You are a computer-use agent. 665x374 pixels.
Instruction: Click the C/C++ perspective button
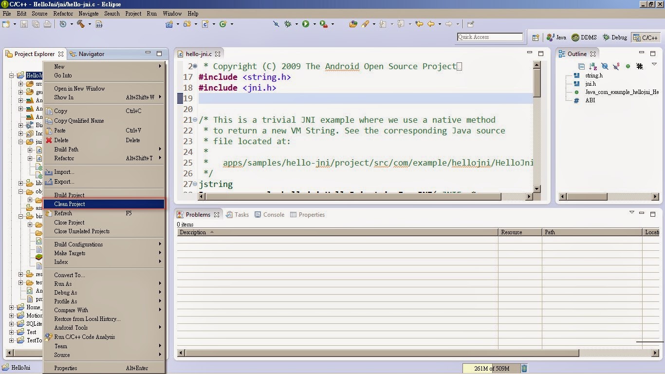(x=646, y=37)
